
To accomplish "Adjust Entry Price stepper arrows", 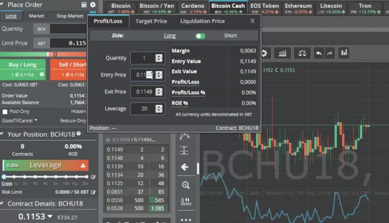I will pos(159,75).
